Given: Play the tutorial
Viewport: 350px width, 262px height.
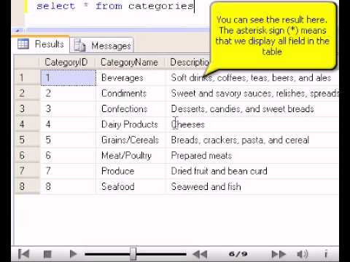Looking at the screenshot, I should [x=73, y=254].
